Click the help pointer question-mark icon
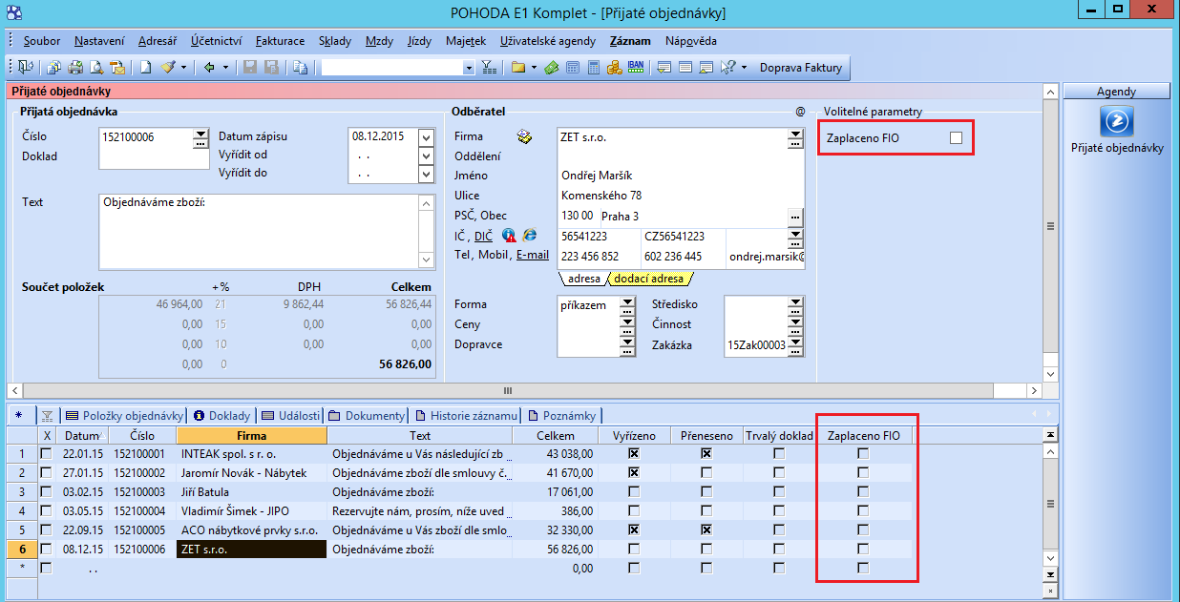The width and height of the screenshot is (1180, 602). [x=729, y=68]
